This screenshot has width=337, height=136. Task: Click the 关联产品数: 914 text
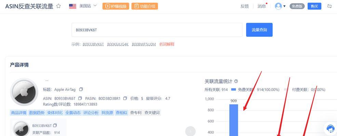click(46, 133)
